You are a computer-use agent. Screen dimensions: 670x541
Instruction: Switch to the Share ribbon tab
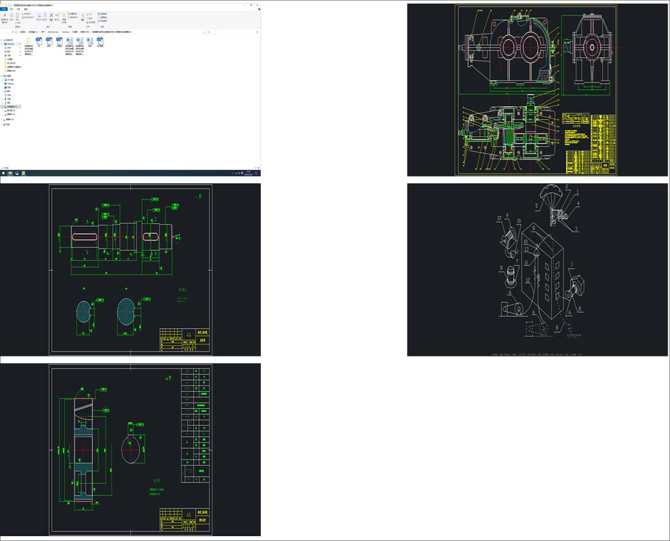point(18,9)
